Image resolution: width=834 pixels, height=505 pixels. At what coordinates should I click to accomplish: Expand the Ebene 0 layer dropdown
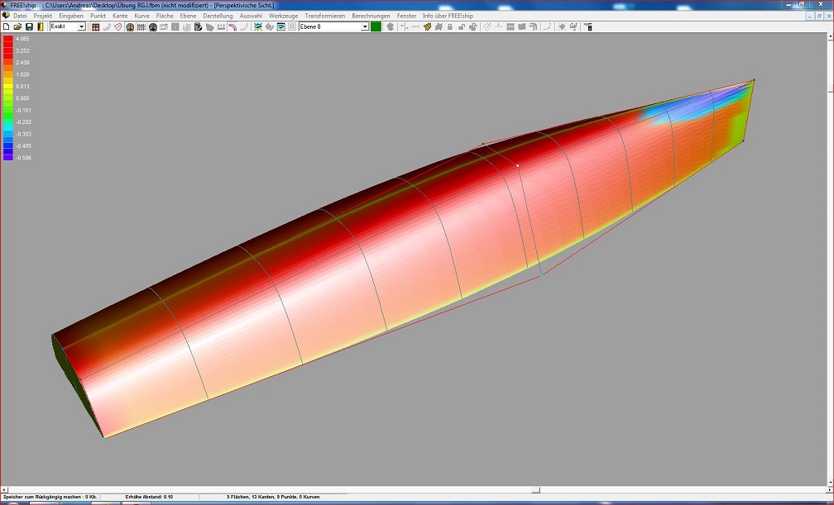365,27
